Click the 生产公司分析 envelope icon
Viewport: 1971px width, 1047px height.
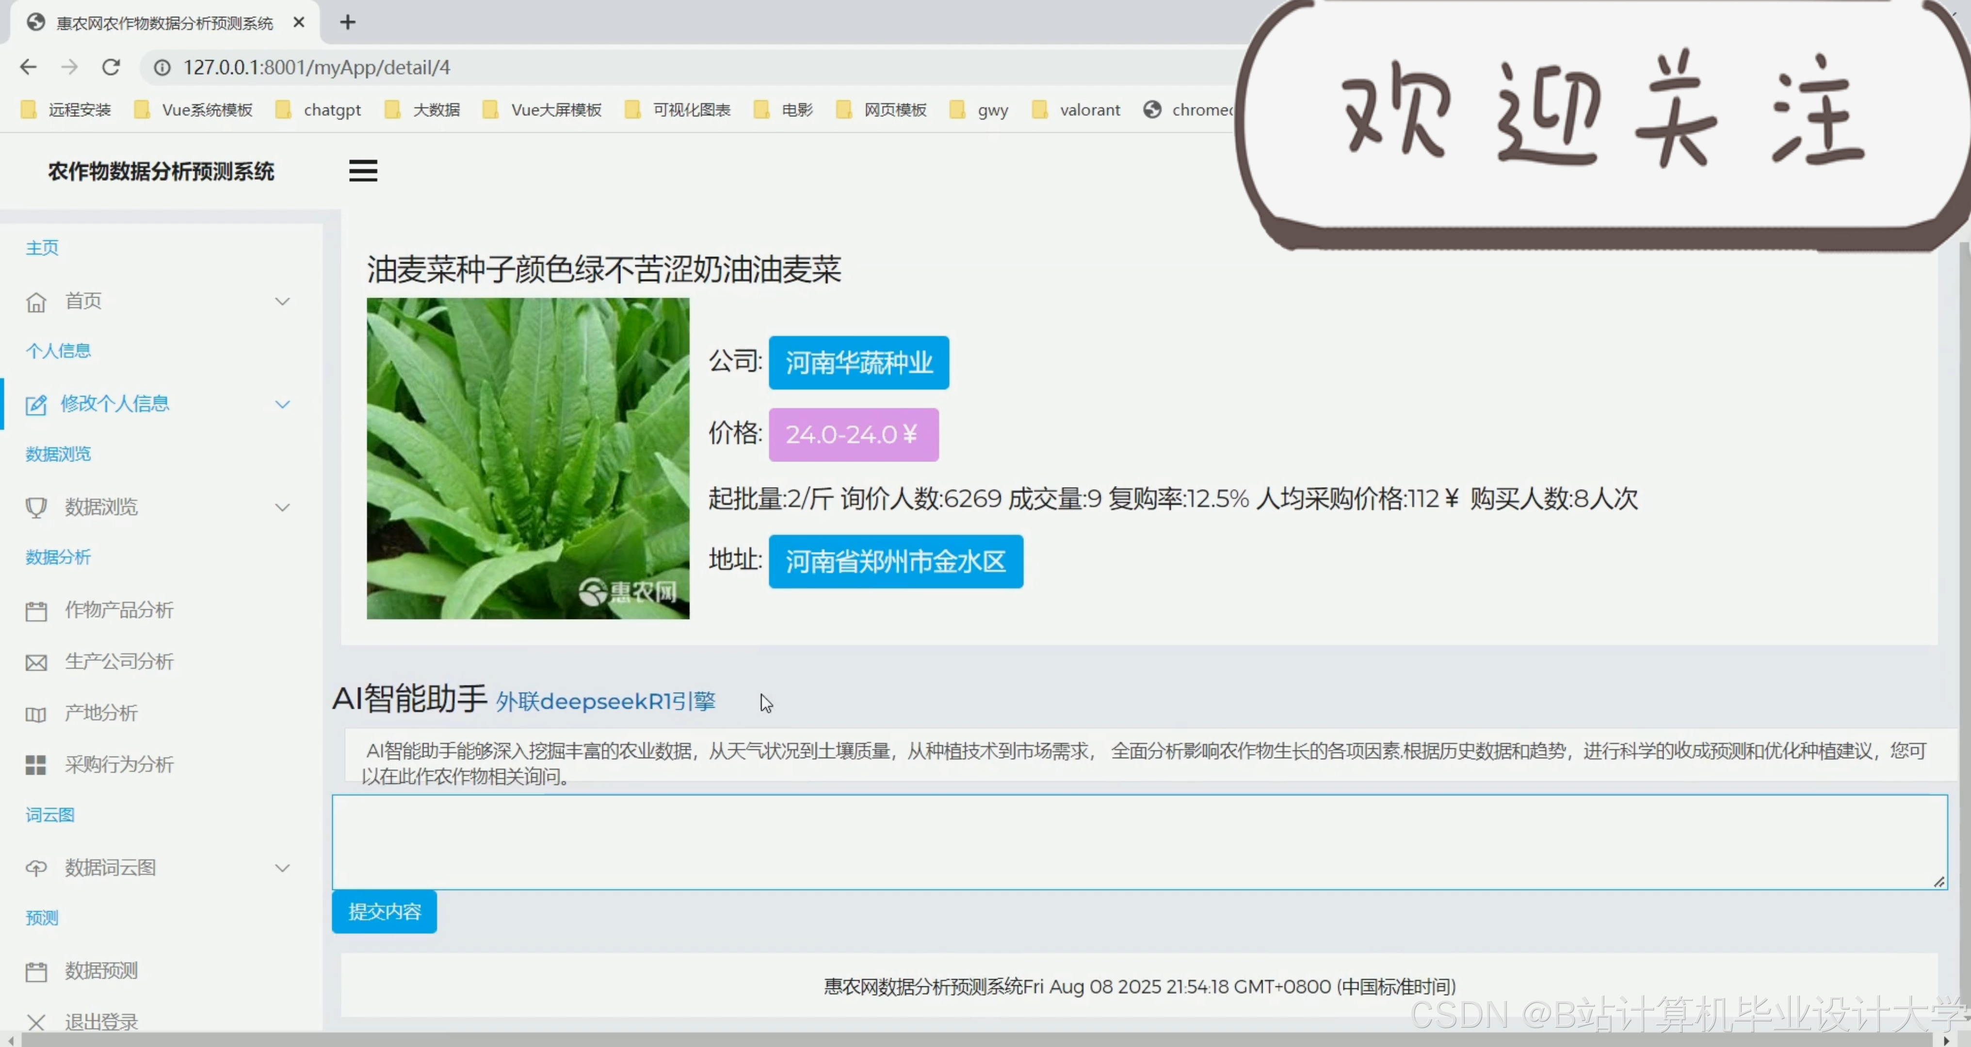pyautogui.click(x=37, y=661)
